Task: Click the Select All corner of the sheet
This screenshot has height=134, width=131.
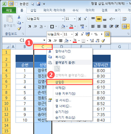Action: coord(6,47)
